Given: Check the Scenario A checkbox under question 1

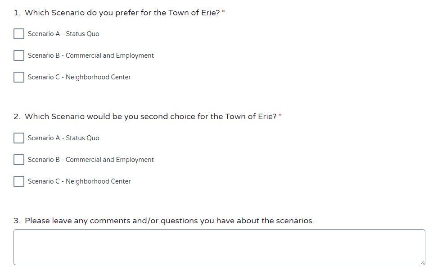Looking at the screenshot, I should pyautogui.click(x=19, y=34).
